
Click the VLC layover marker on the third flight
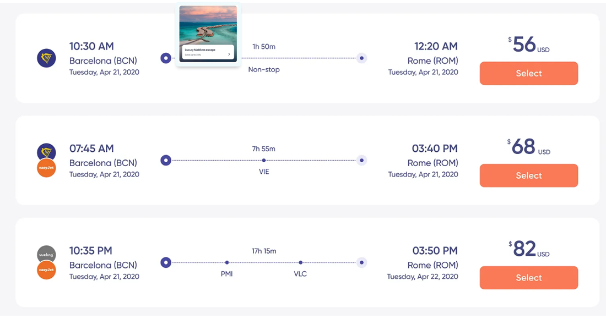(x=300, y=263)
